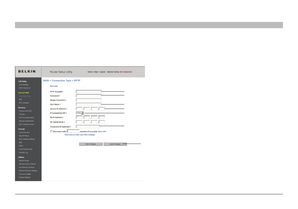298x209 pixels.
Task: Open Client IP Filters in sidebar
Action: pos(24,136)
